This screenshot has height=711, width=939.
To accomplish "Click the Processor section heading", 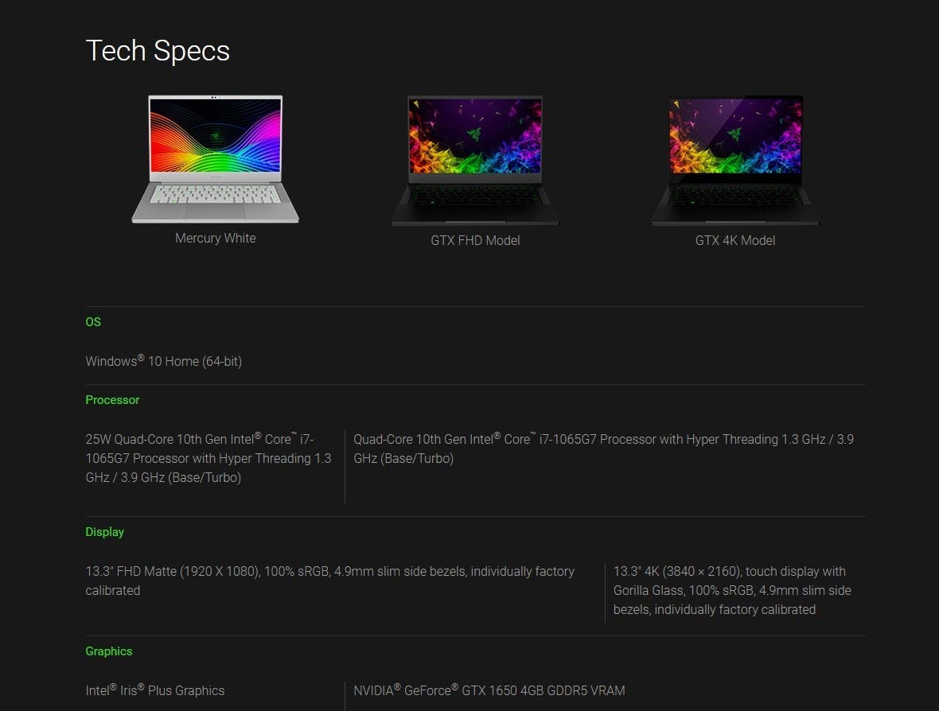I will [x=112, y=400].
